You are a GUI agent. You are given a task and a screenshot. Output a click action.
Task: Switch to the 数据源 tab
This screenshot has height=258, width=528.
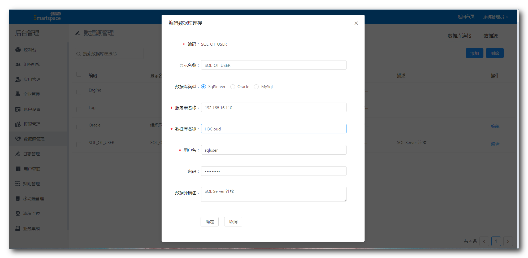pos(491,36)
